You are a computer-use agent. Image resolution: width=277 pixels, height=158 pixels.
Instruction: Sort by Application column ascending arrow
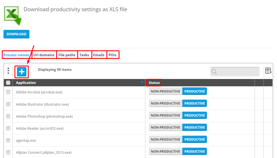pos(142,82)
